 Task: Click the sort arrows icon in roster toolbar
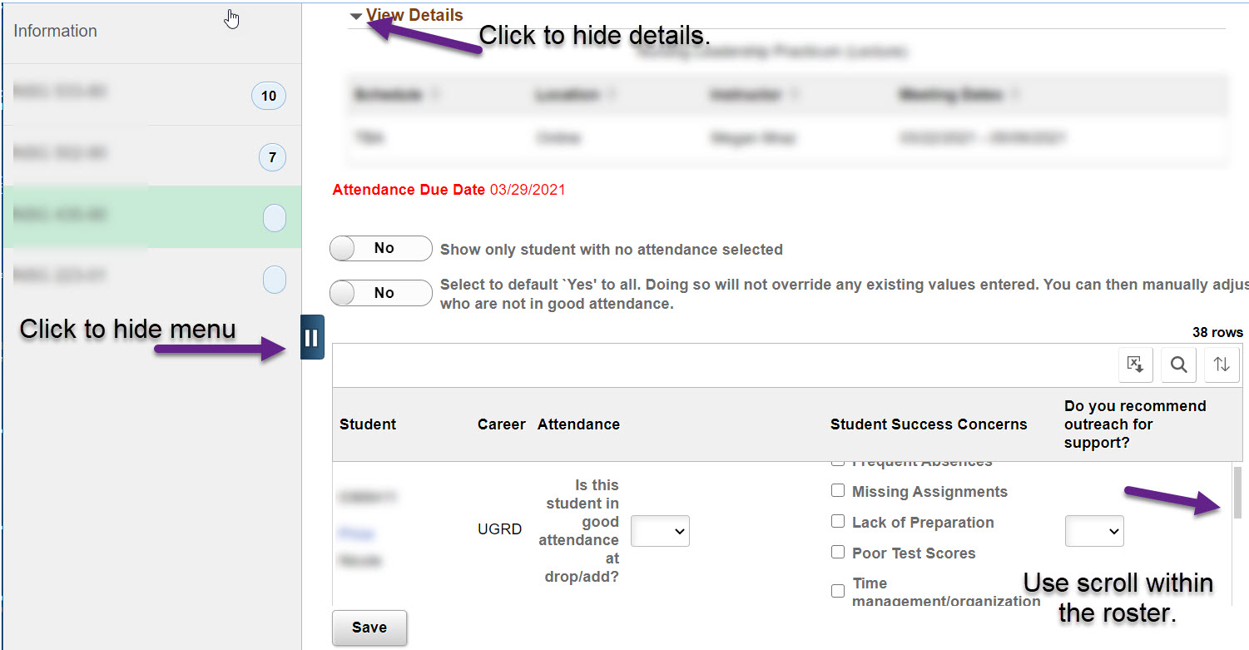coord(1222,365)
